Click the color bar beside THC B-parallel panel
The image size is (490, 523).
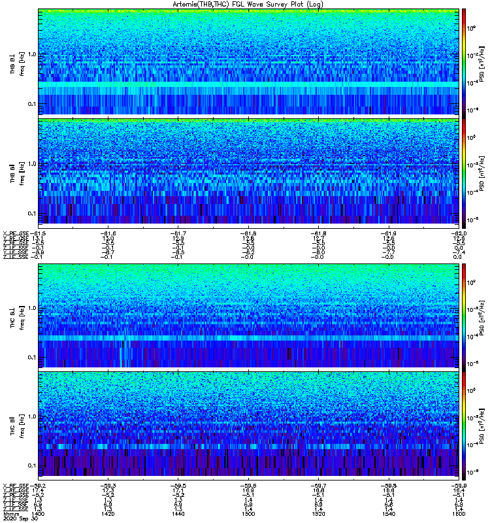pos(464,426)
